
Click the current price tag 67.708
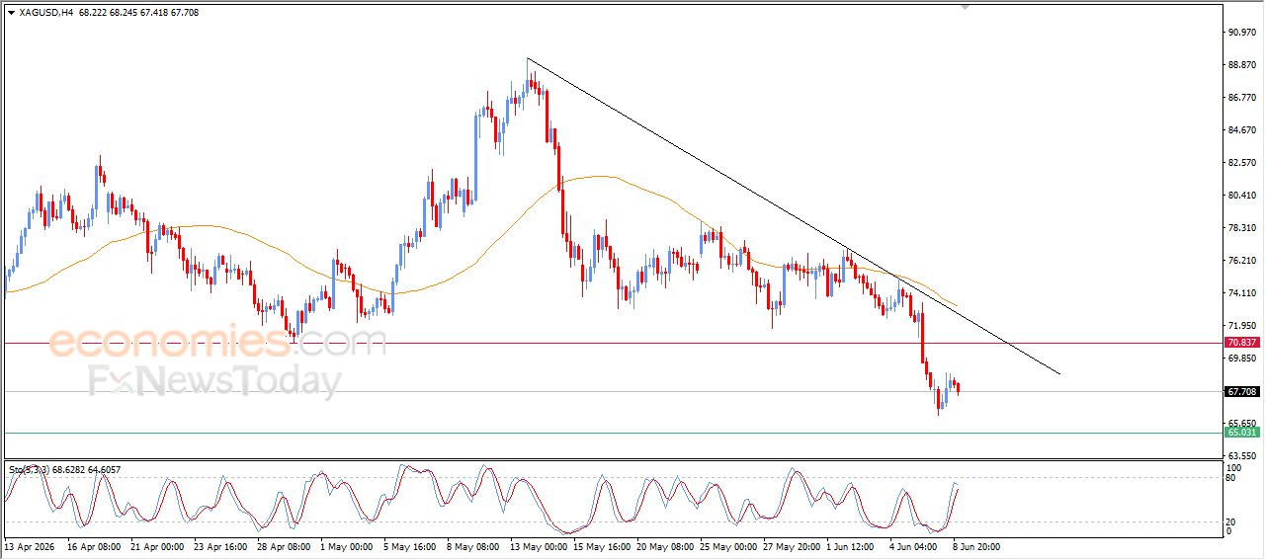[x=1241, y=392]
